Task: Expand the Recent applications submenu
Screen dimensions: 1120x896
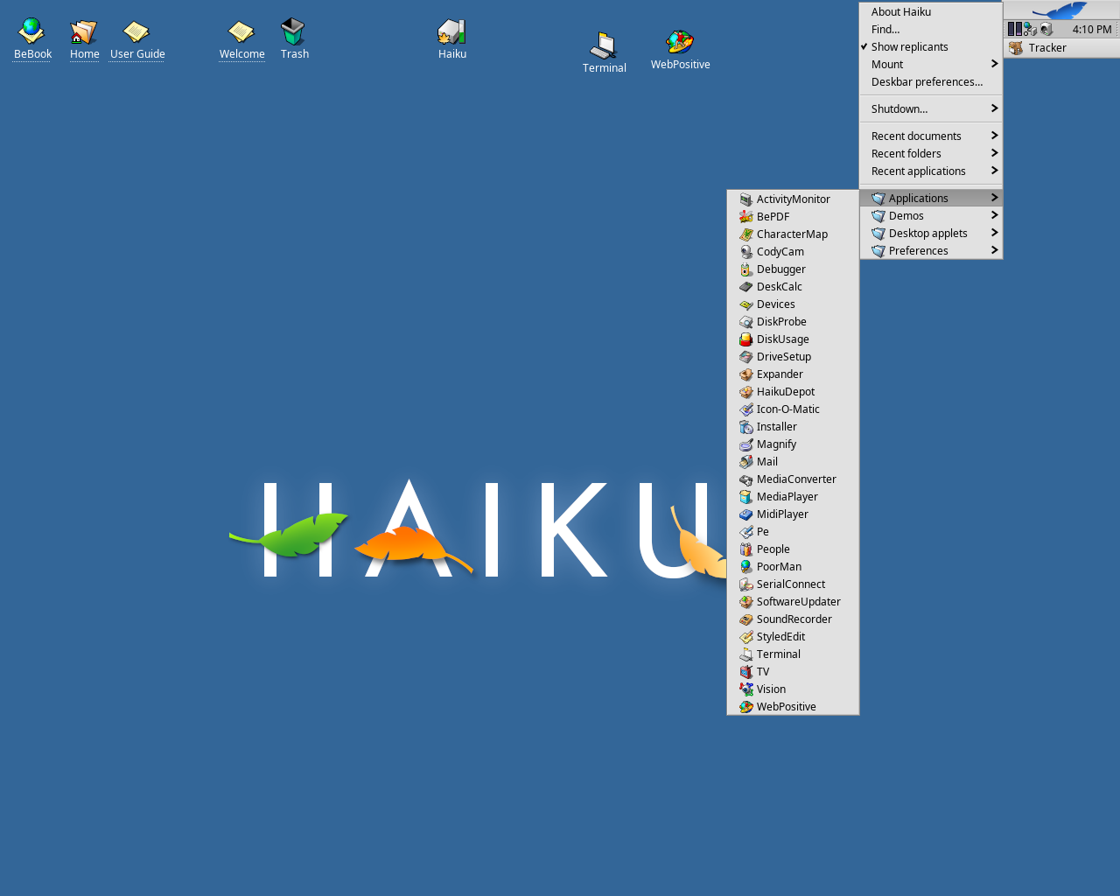Action: [930, 171]
